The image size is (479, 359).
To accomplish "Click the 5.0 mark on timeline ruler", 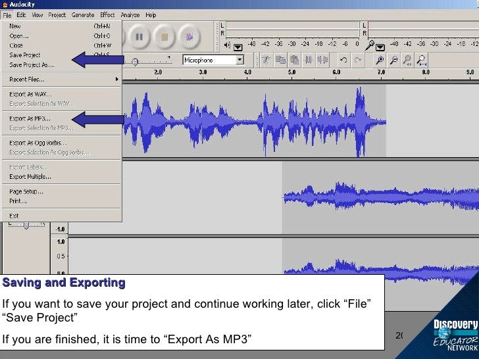I will (291, 72).
